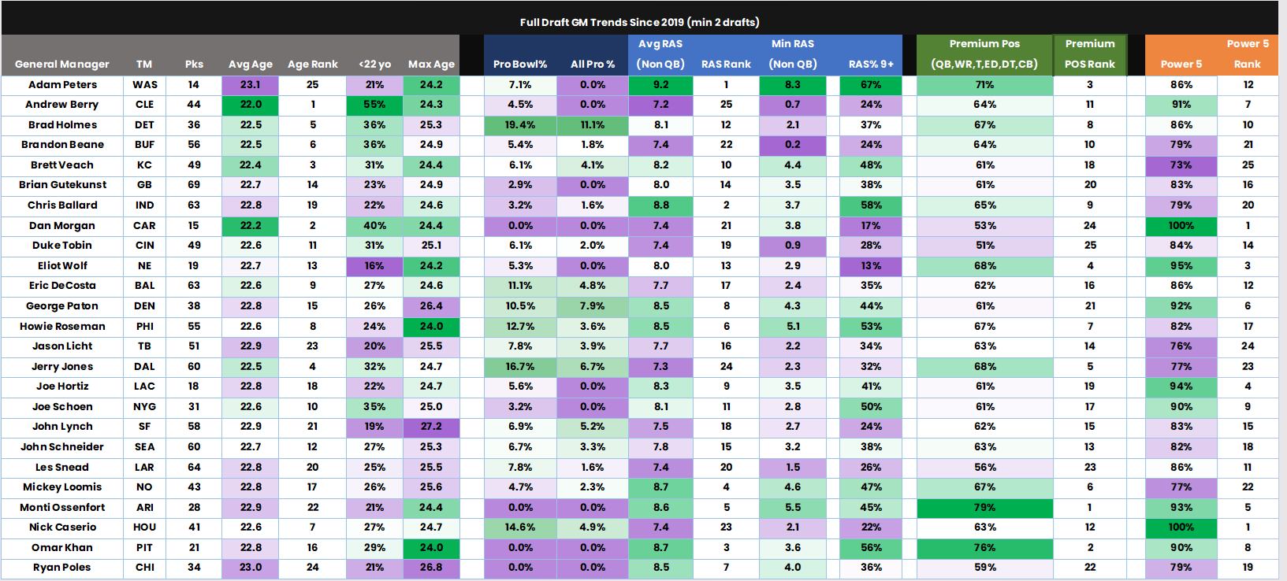Screen dimensions: 1287x581
Task: Select the Ryan Poles name cell
Action: (62, 568)
